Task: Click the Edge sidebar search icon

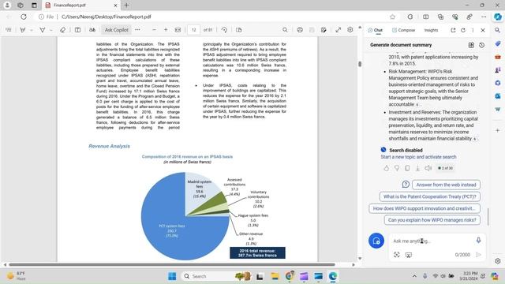Action: pyautogui.click(x=498, y=30)
